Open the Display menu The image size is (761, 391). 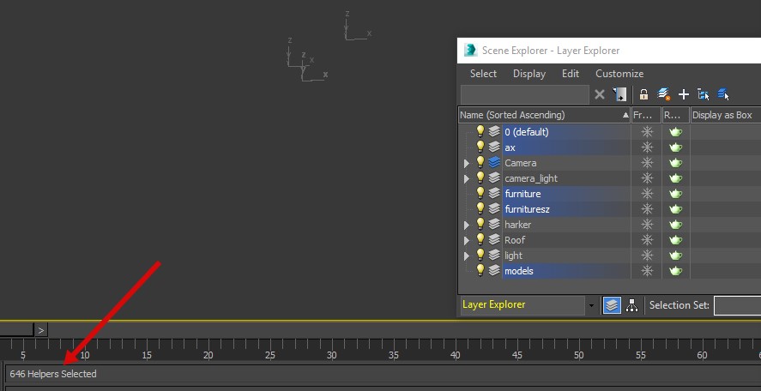tap(529, 74)
